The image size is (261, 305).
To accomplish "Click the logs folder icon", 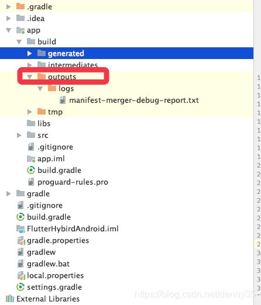I will (x=52, y=88).
